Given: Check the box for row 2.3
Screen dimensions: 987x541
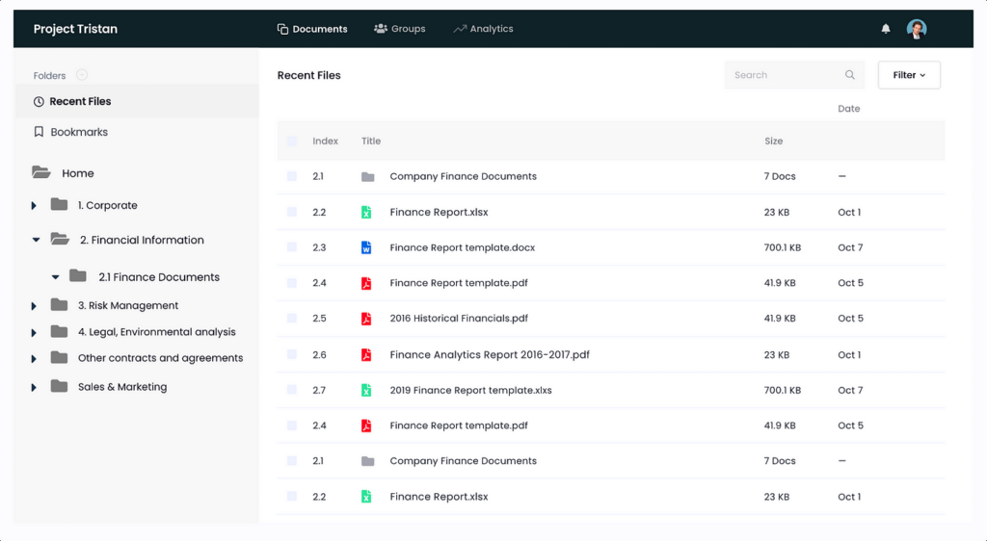Looking at the screenshot, I should coord(292,247).
